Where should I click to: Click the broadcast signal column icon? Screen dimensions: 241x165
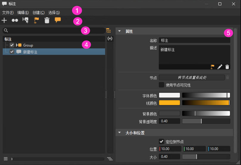point(110,38)
